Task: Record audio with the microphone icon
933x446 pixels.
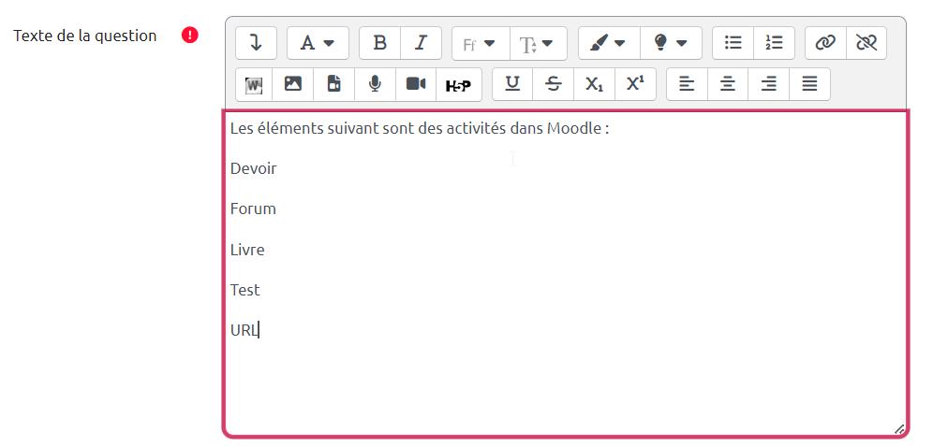Action: click(x=375, y=84)
